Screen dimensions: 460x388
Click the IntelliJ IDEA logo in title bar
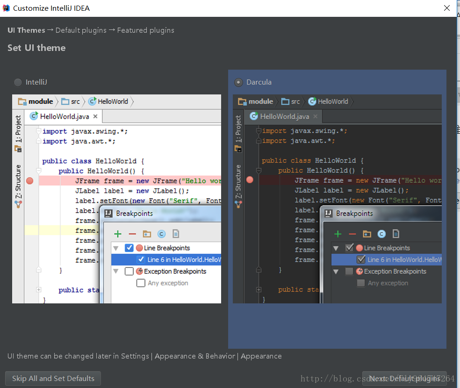pyautogui.click(x=6, y=8)
